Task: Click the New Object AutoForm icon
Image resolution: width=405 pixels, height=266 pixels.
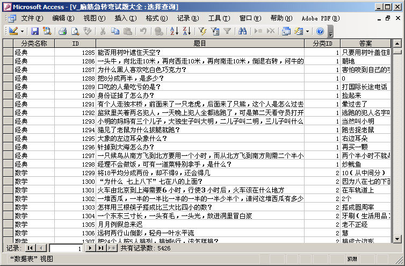Action: 299,31
